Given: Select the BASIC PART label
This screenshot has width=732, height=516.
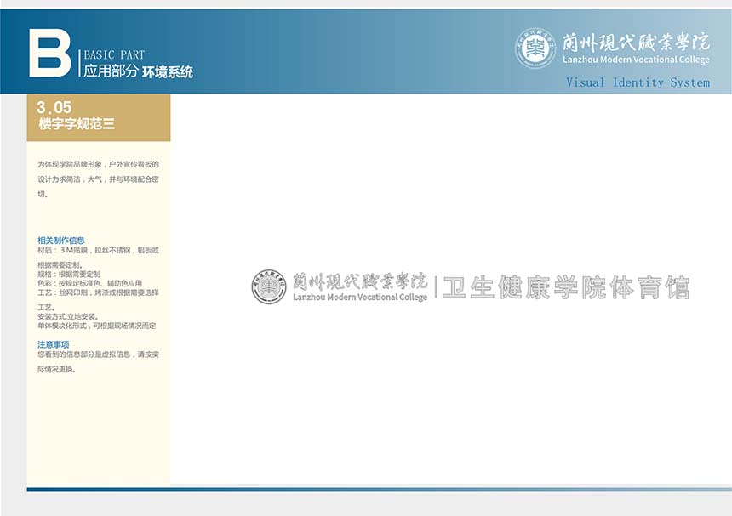Looking at the screenshot, I should (x=114, y=55).
